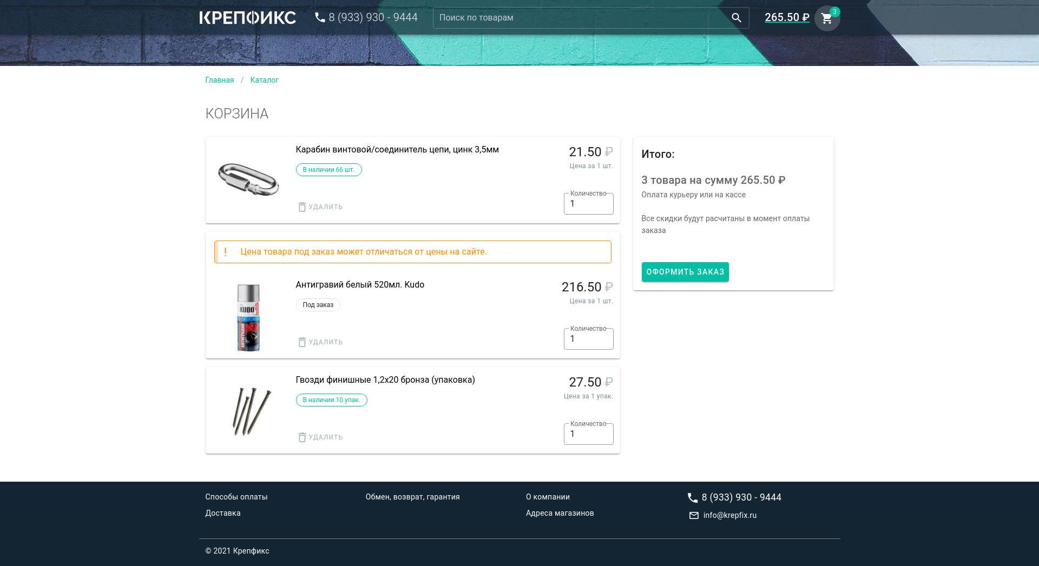The height and width of the screenshot is (566, 1039).
Task: Click the search magnifier icon
Action: [736, 18]
